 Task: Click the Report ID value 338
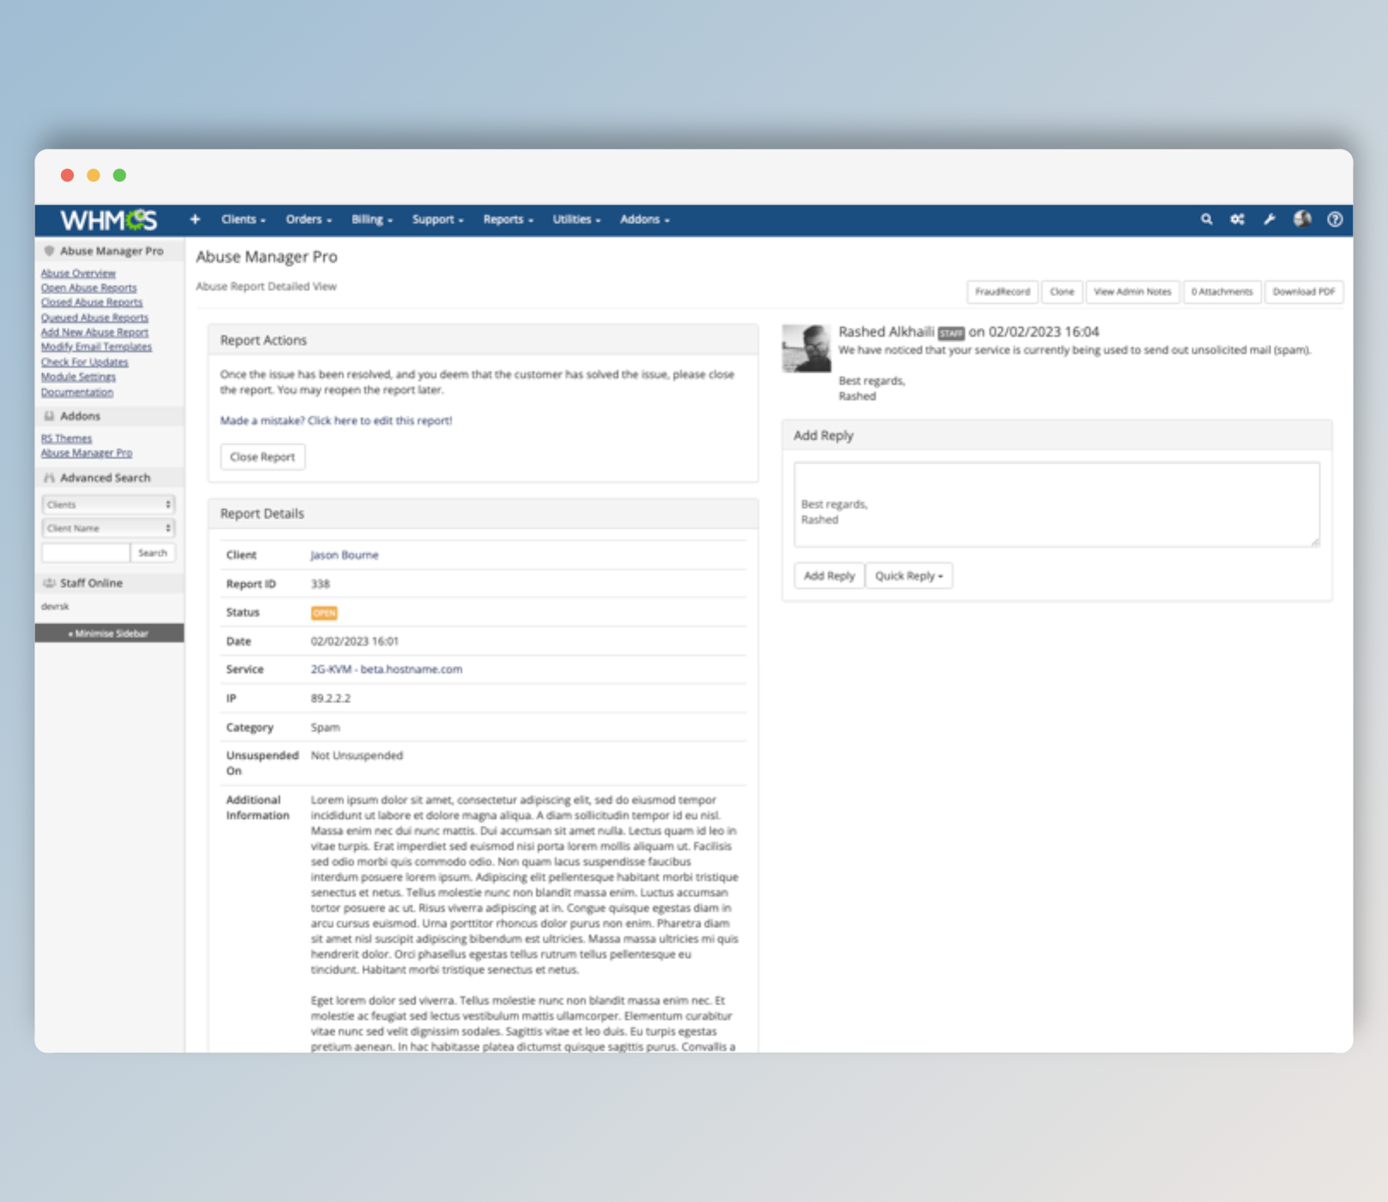[320, 584]
